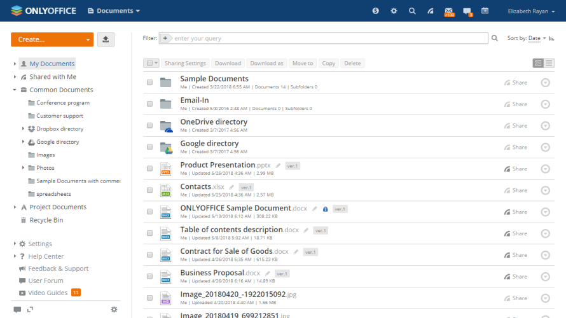Click the upload file icon next to Create
Screen dimensions: 566x318
pyautogui.click(x=106, y=39)
